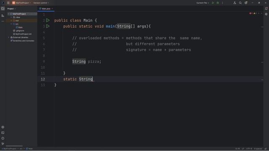Open Search Everywhere magnifier
This screenshot has height=151, width=269.
click(x=240, y=3)
